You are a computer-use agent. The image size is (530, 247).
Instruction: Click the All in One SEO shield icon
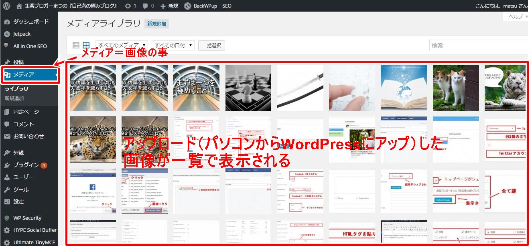[6, 46]
